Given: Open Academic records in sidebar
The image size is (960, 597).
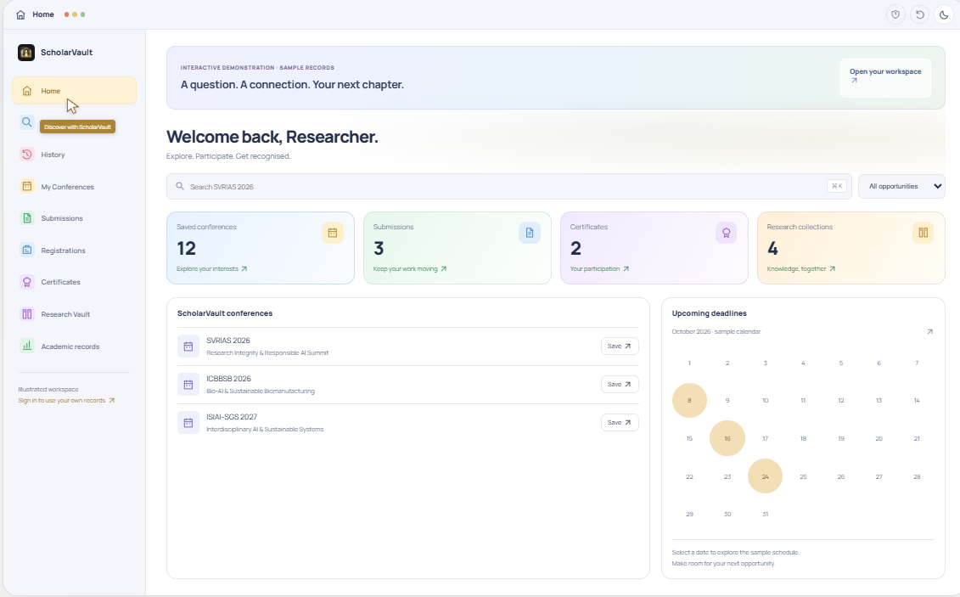Looking at the screenshot, I should coord(74,346).
